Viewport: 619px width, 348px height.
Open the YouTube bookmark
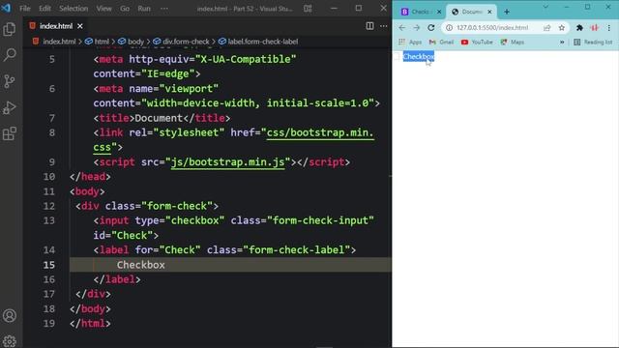click(477, 42)
